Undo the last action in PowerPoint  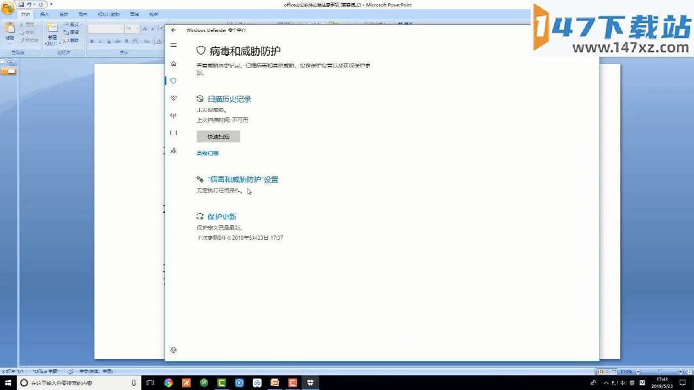pos(30,5)
